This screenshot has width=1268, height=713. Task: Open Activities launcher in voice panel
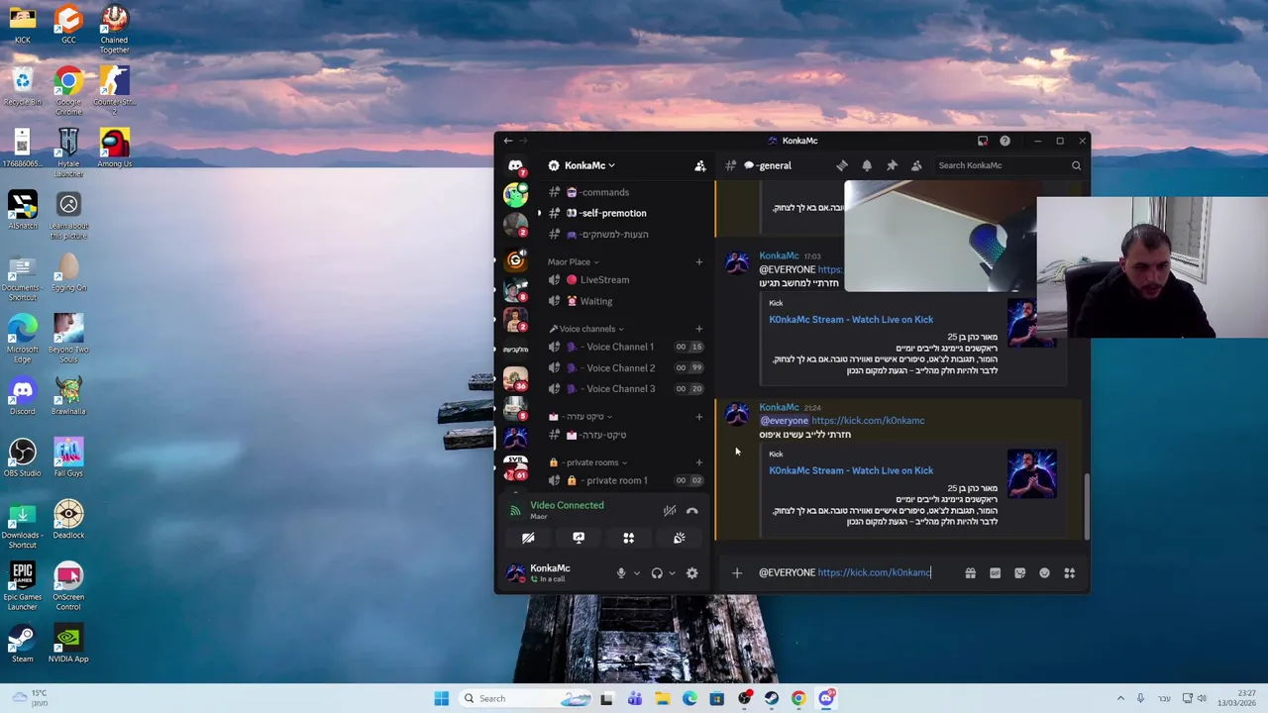click(x=628, y=538)
